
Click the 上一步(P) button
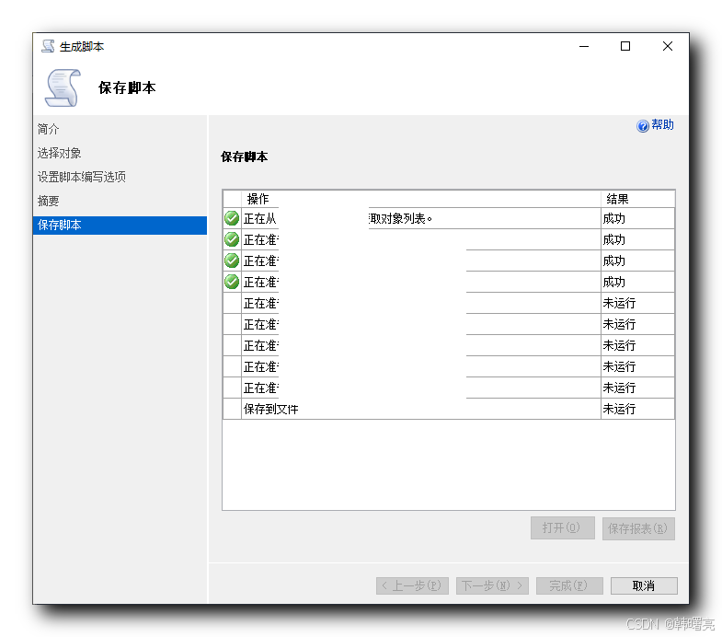point(412,585)
